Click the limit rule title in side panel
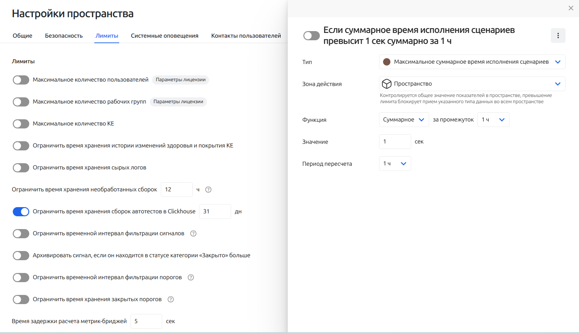The height and width of the screenshot is (333, 579). click(419, 35)
